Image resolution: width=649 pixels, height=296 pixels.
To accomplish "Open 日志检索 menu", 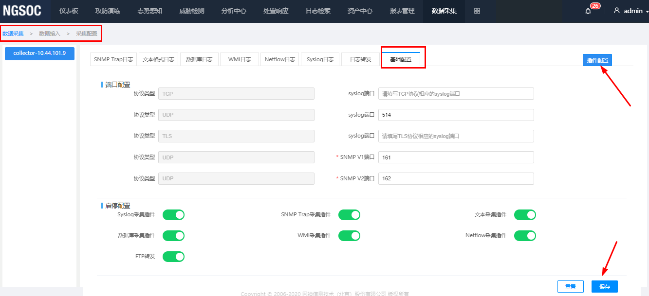I will pyautogui.click(x=318, y=11).
